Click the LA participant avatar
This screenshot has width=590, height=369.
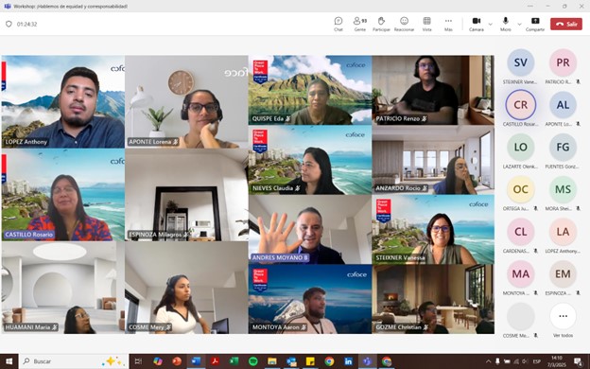[563, 232]
